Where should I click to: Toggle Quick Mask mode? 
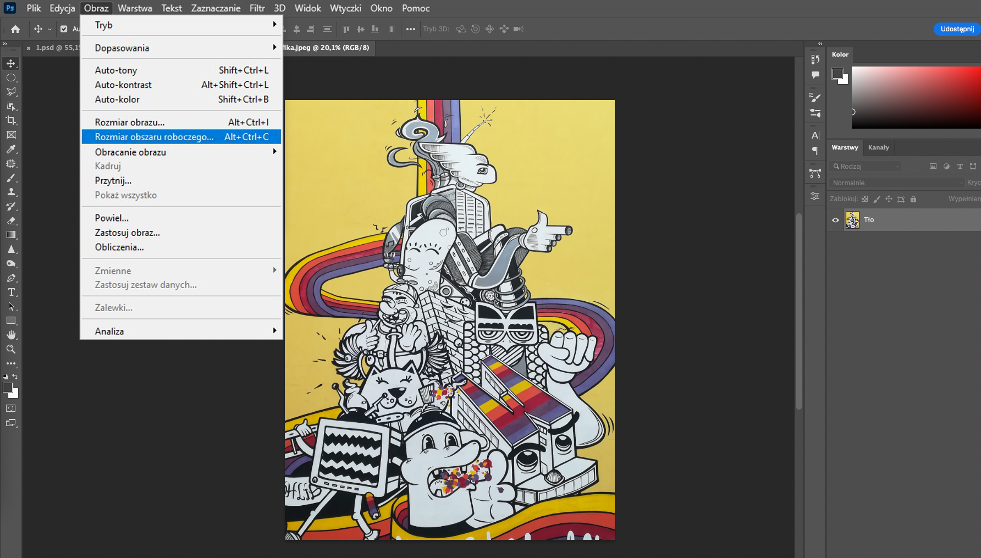[x=11, y=408]
